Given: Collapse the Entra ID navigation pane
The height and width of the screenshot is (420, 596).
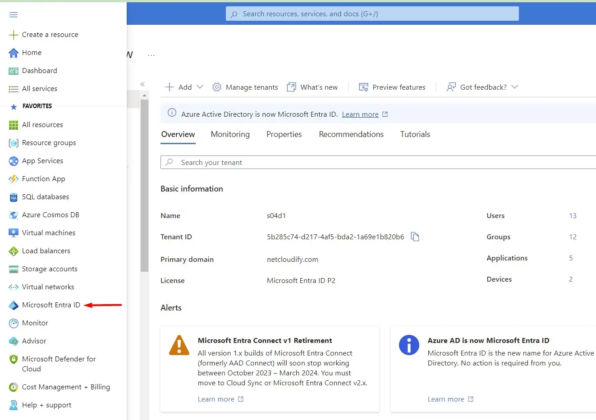Looking at the screenshot, I should pyautogui.click(x=142, y=84).
